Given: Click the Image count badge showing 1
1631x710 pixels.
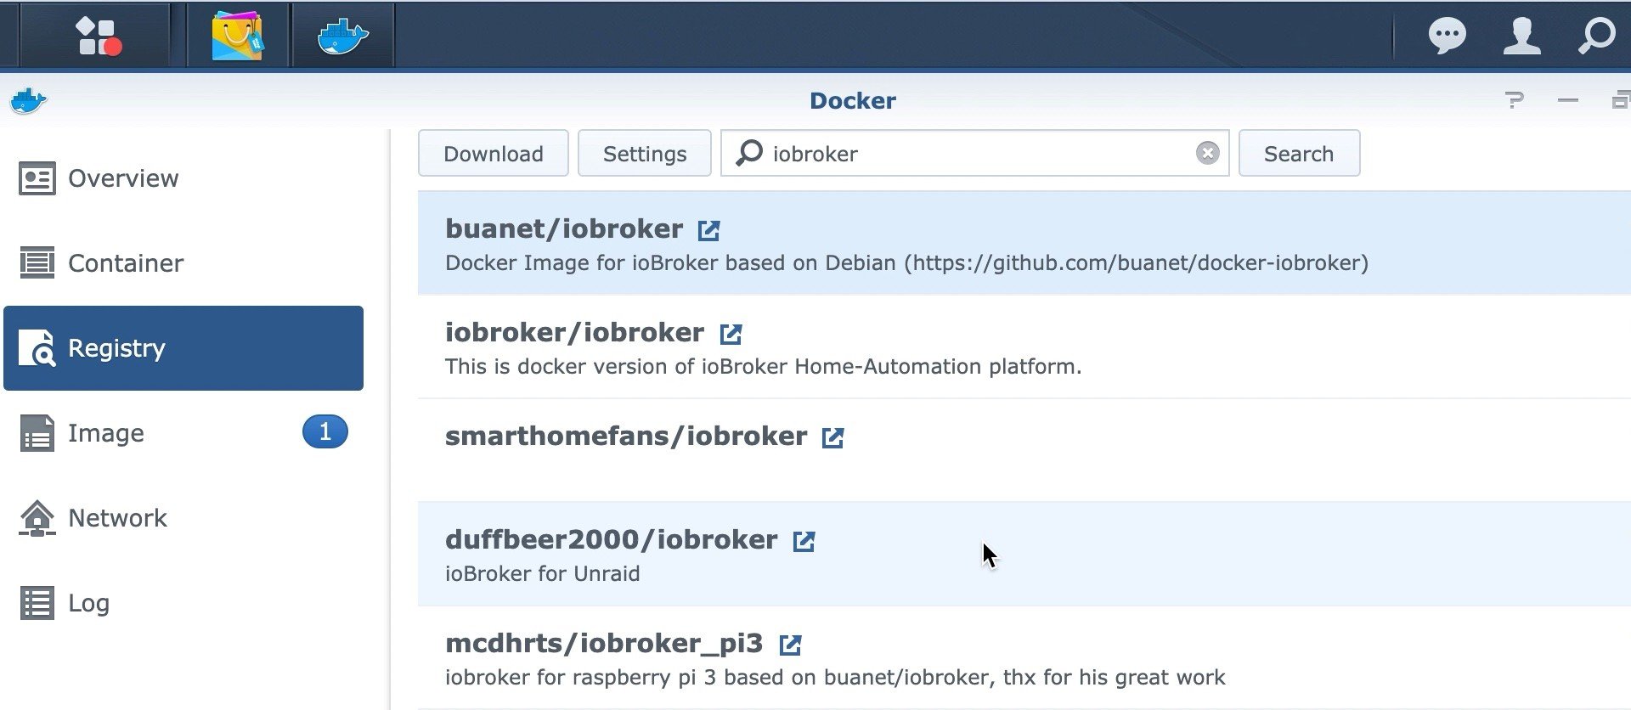Looking at the screenshot, I should pyautogui.click(x=325, y=432).
